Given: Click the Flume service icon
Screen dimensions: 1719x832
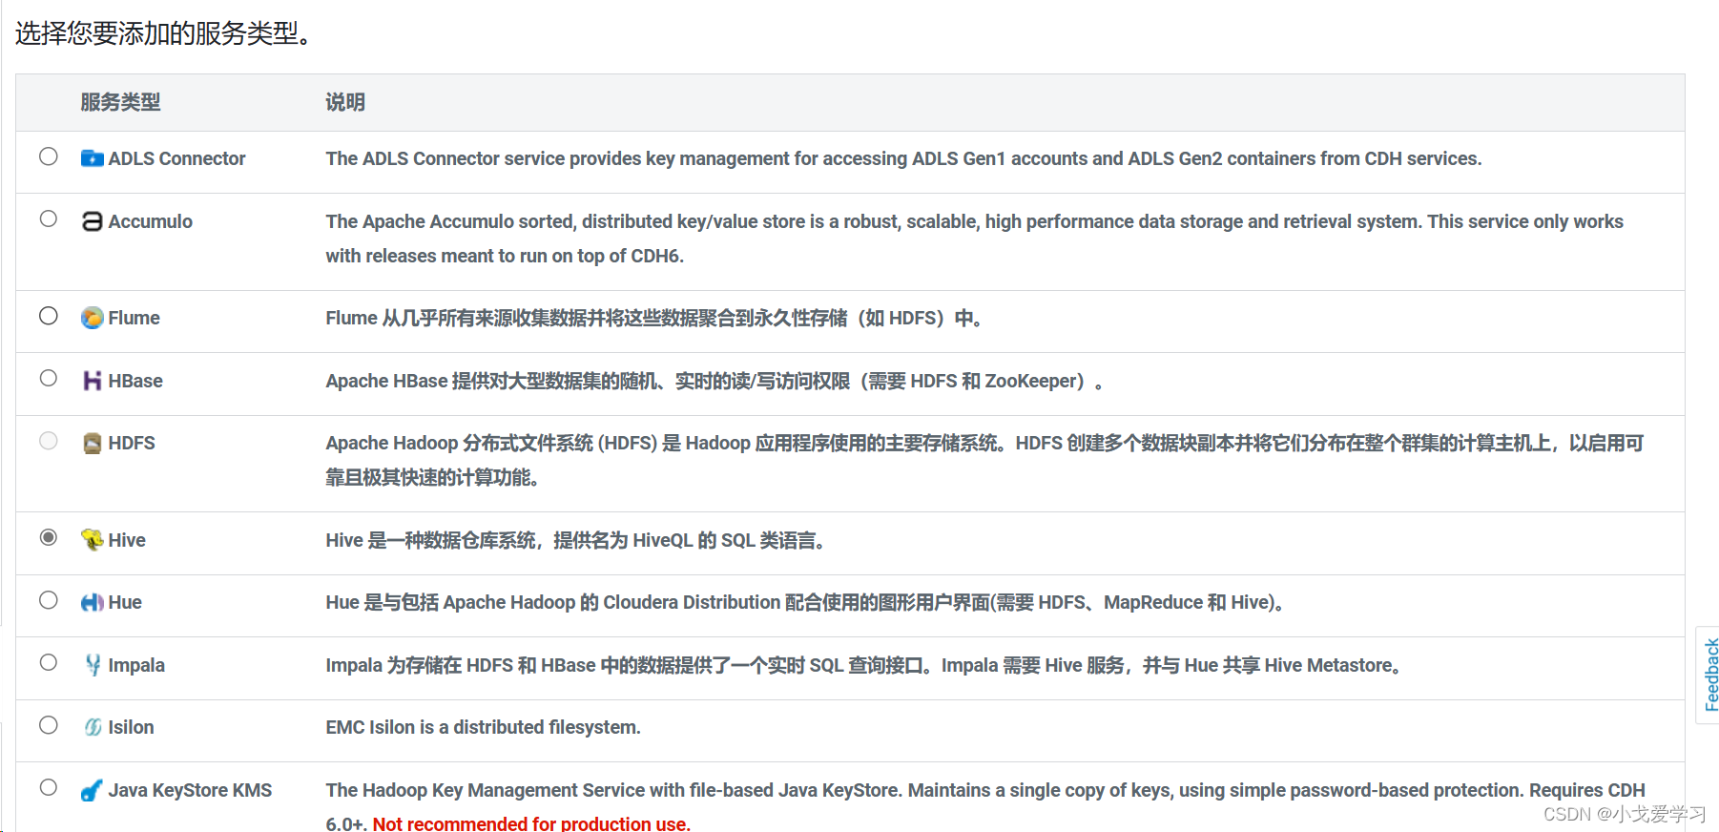Looking at the screenshot, I should (92, 318).
